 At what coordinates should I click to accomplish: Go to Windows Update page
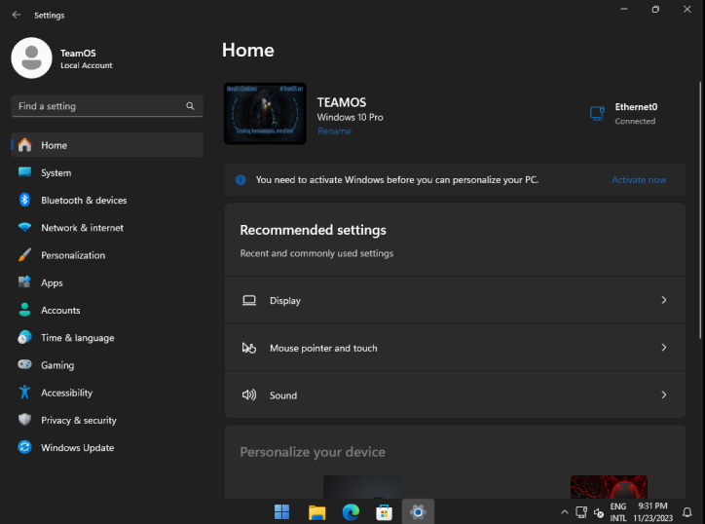pyautogui.click(x=107, y=447)
